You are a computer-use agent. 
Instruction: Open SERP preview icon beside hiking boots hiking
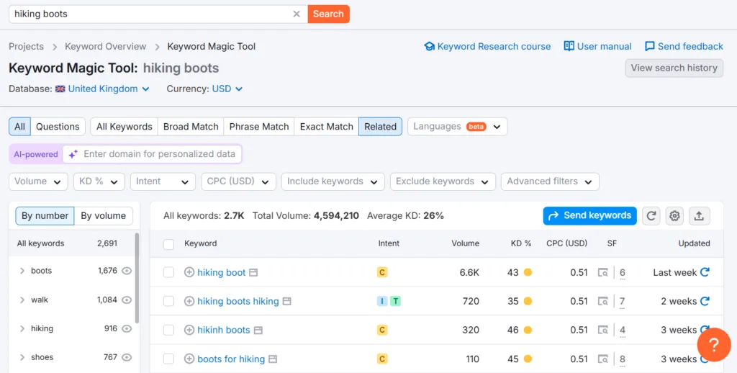(286, 302)
